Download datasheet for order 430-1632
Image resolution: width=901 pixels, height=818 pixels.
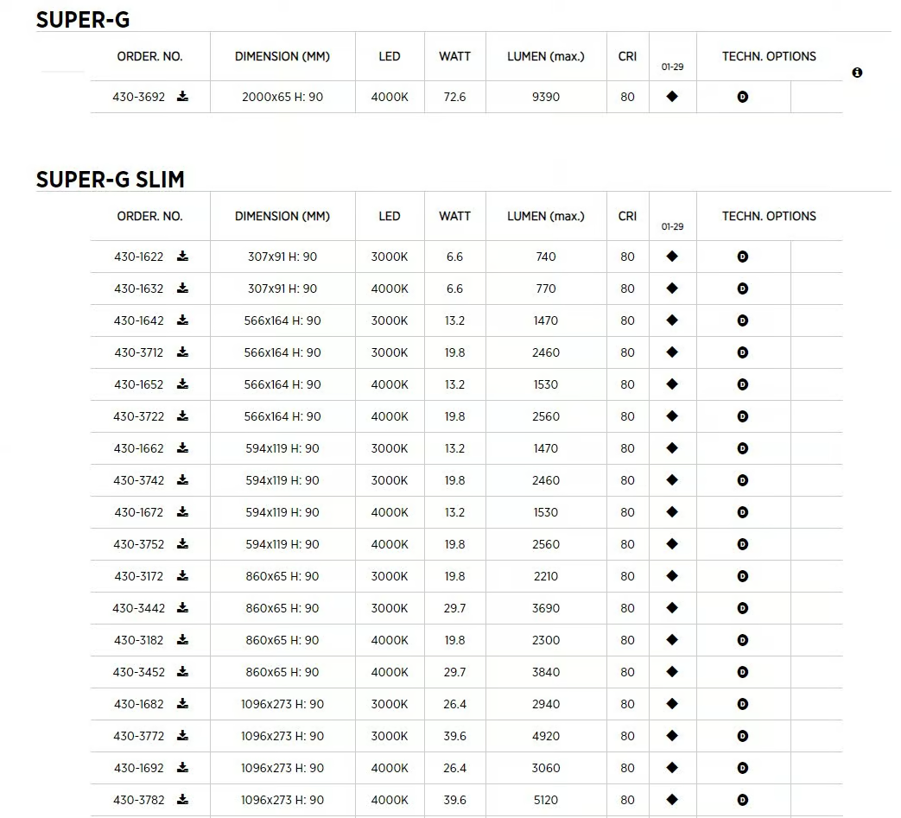click(x=183, y=288)
